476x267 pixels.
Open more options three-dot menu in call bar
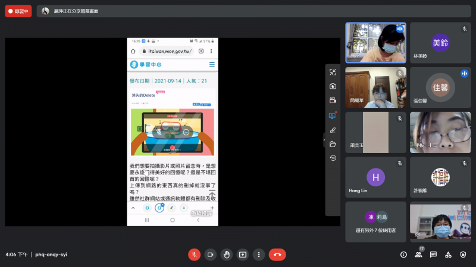(259, 255)
